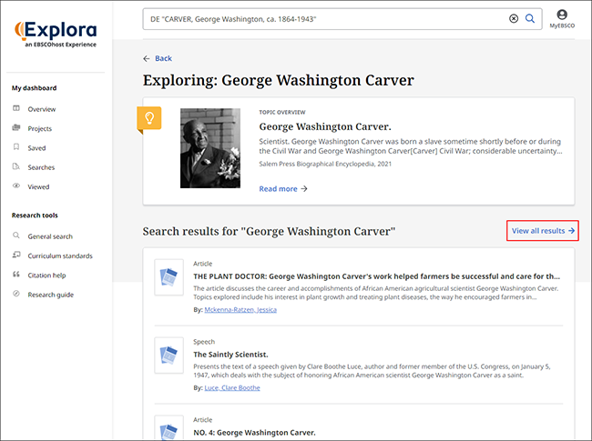
Task: Click the Exploring: George Washington Carver heading
Action: [279, 80]
